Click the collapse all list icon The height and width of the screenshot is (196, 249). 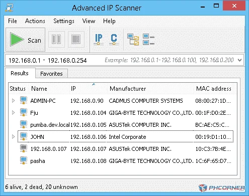(x=148, y=40)
